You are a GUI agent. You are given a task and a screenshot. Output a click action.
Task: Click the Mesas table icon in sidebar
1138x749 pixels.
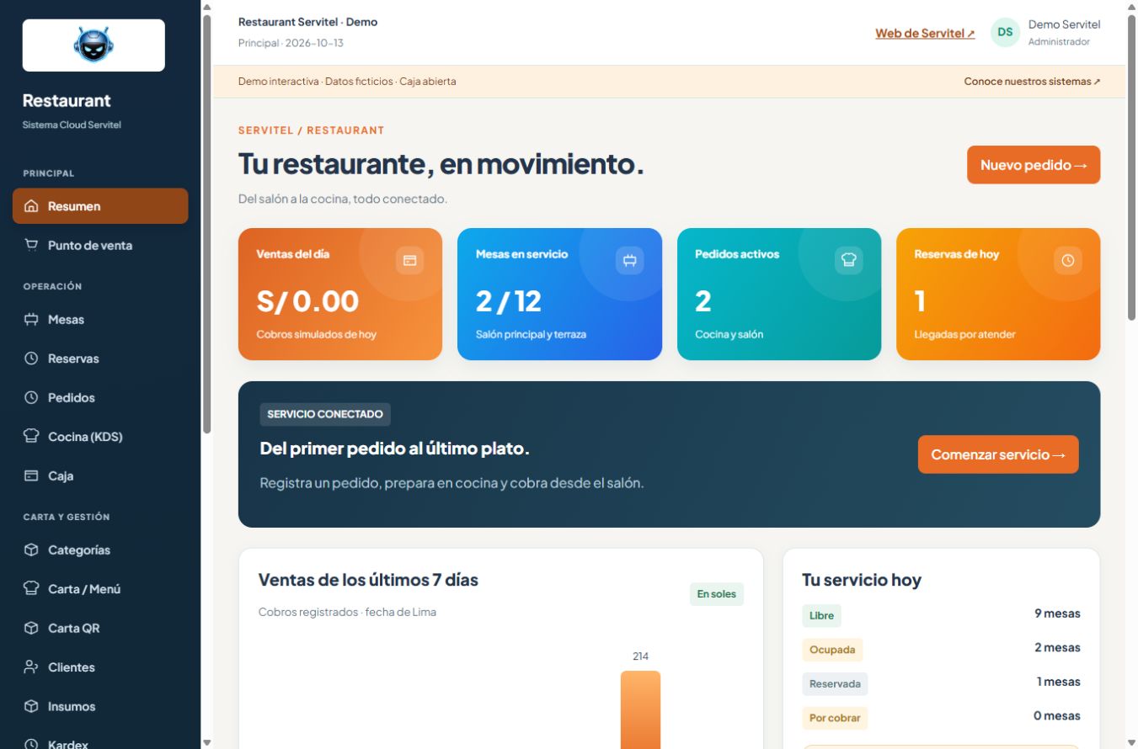32,320
